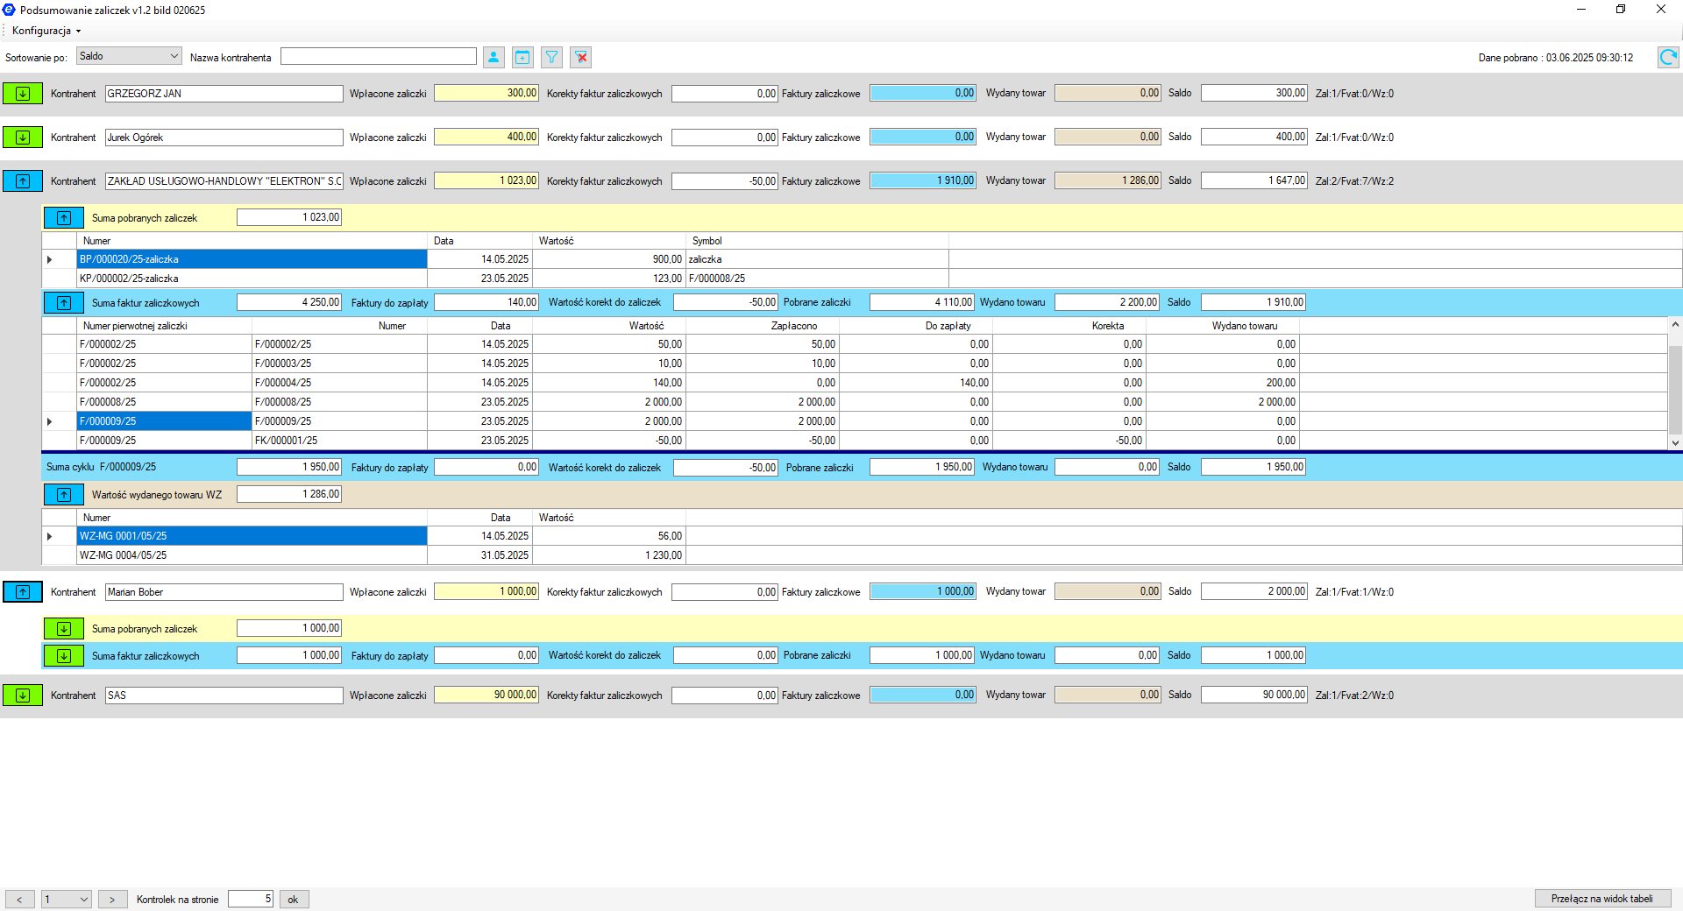Refresh data with the reload icon

point(1667,58)
